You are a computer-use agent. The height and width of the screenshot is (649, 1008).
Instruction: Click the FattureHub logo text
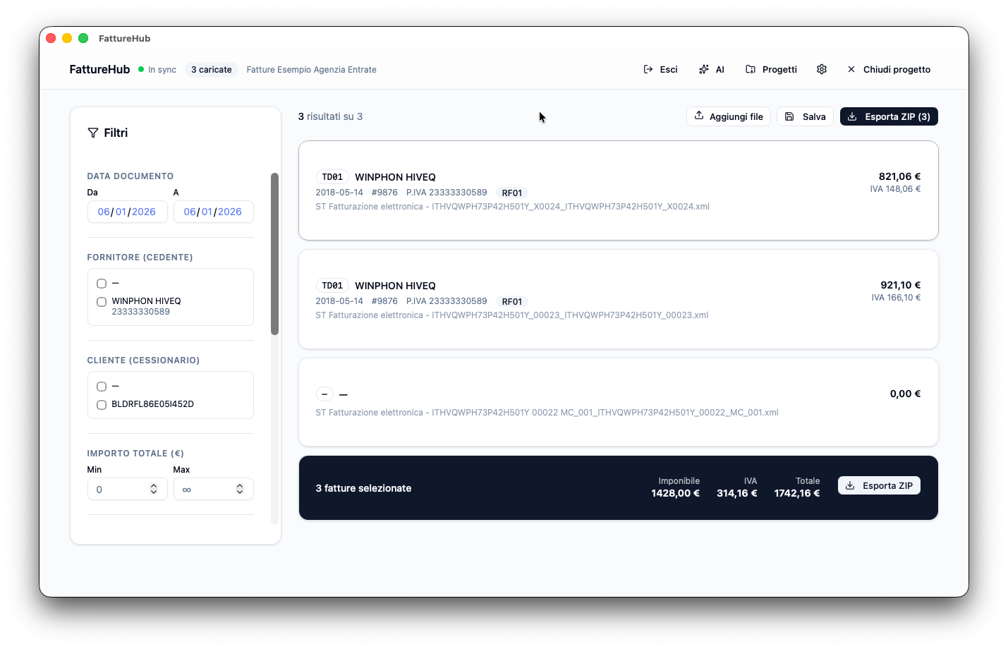[x=99, y=69]
